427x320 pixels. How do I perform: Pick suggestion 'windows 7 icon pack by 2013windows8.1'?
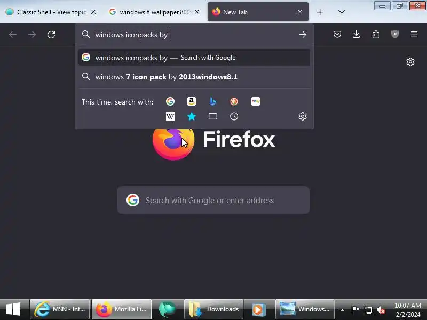(194, 77)
